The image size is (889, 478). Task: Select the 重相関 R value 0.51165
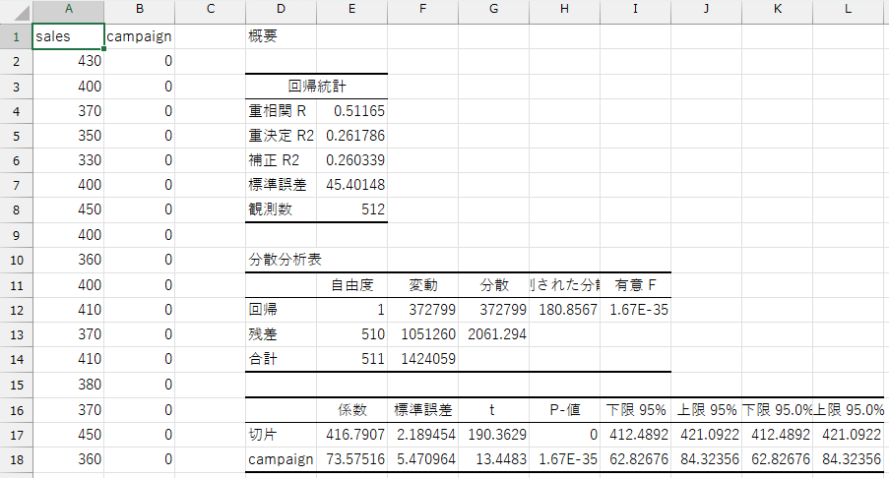[351, 111]
